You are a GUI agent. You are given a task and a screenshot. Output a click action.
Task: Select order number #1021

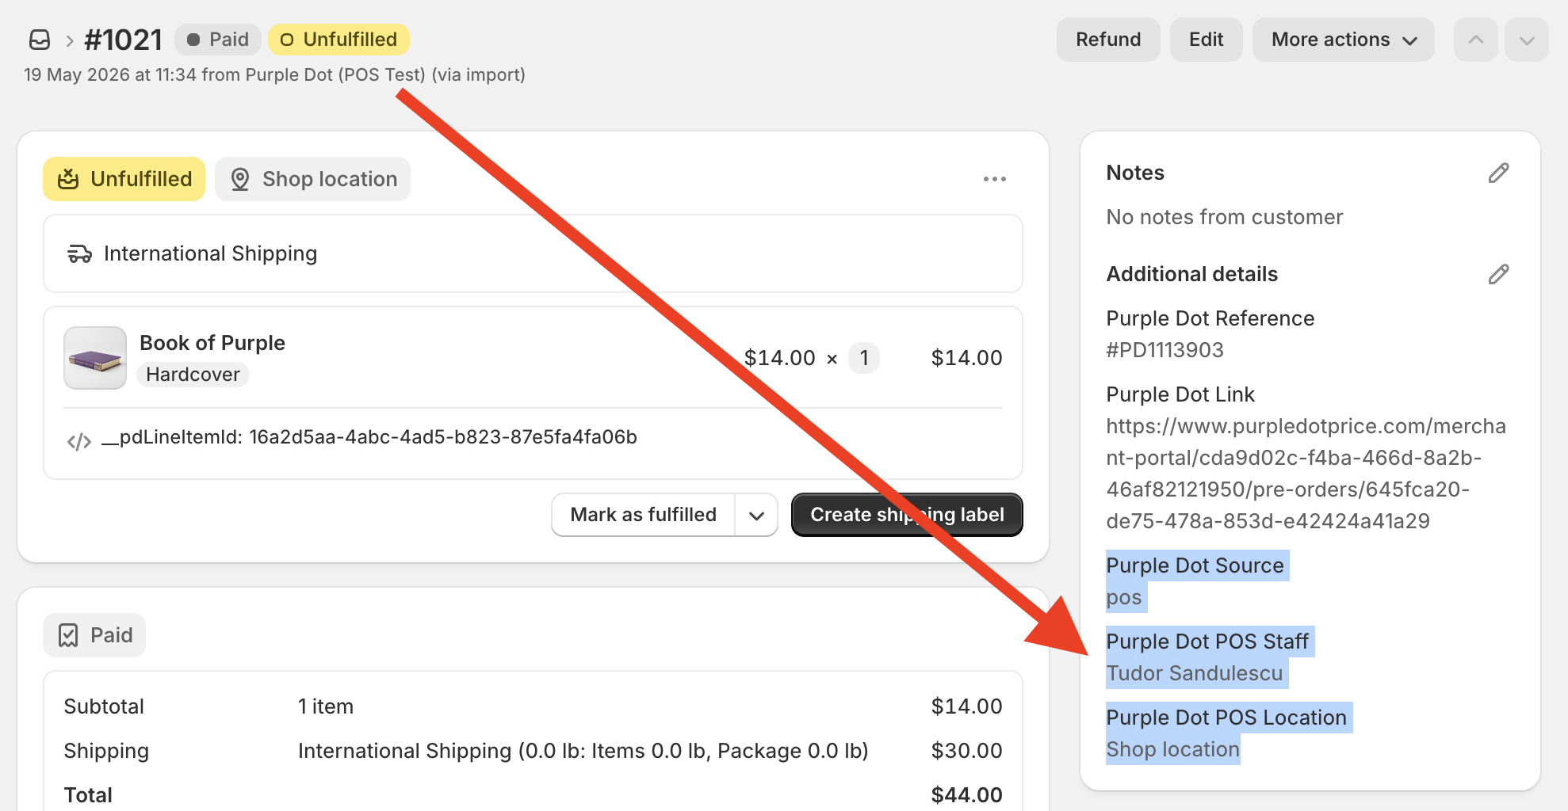pos(124,40)
